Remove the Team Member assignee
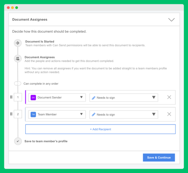The height and width of the screenshot is (173, 188). pos(169,114)
